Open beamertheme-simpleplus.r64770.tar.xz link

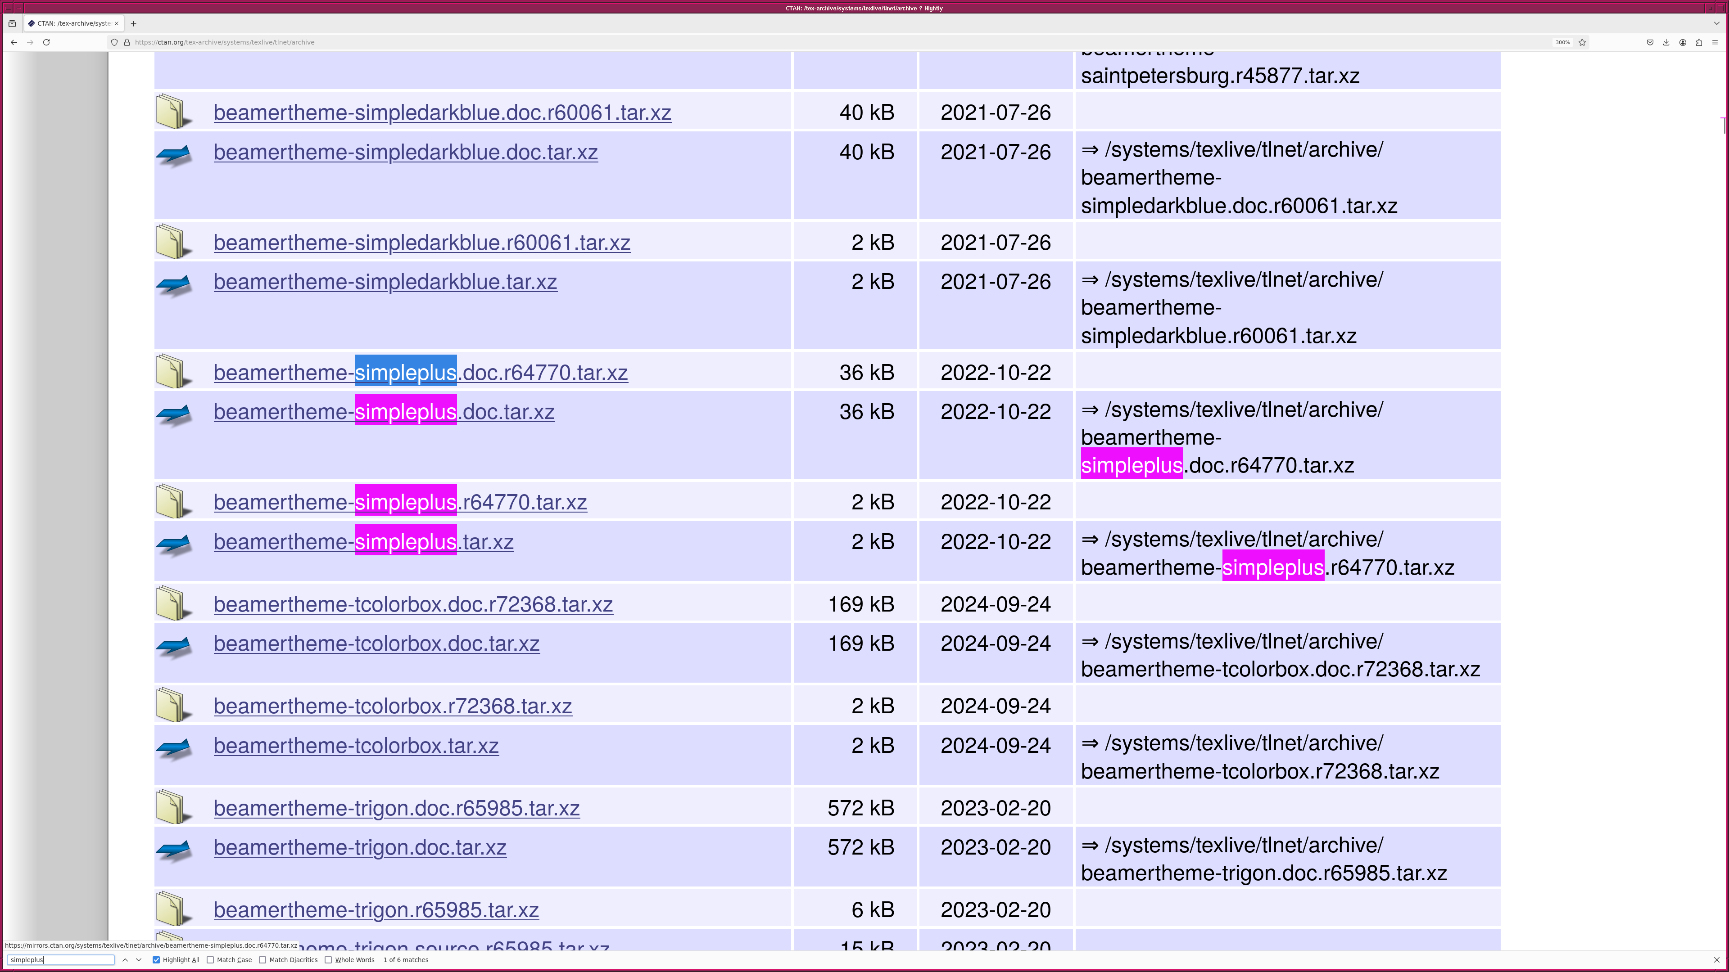tap(400, 503)
